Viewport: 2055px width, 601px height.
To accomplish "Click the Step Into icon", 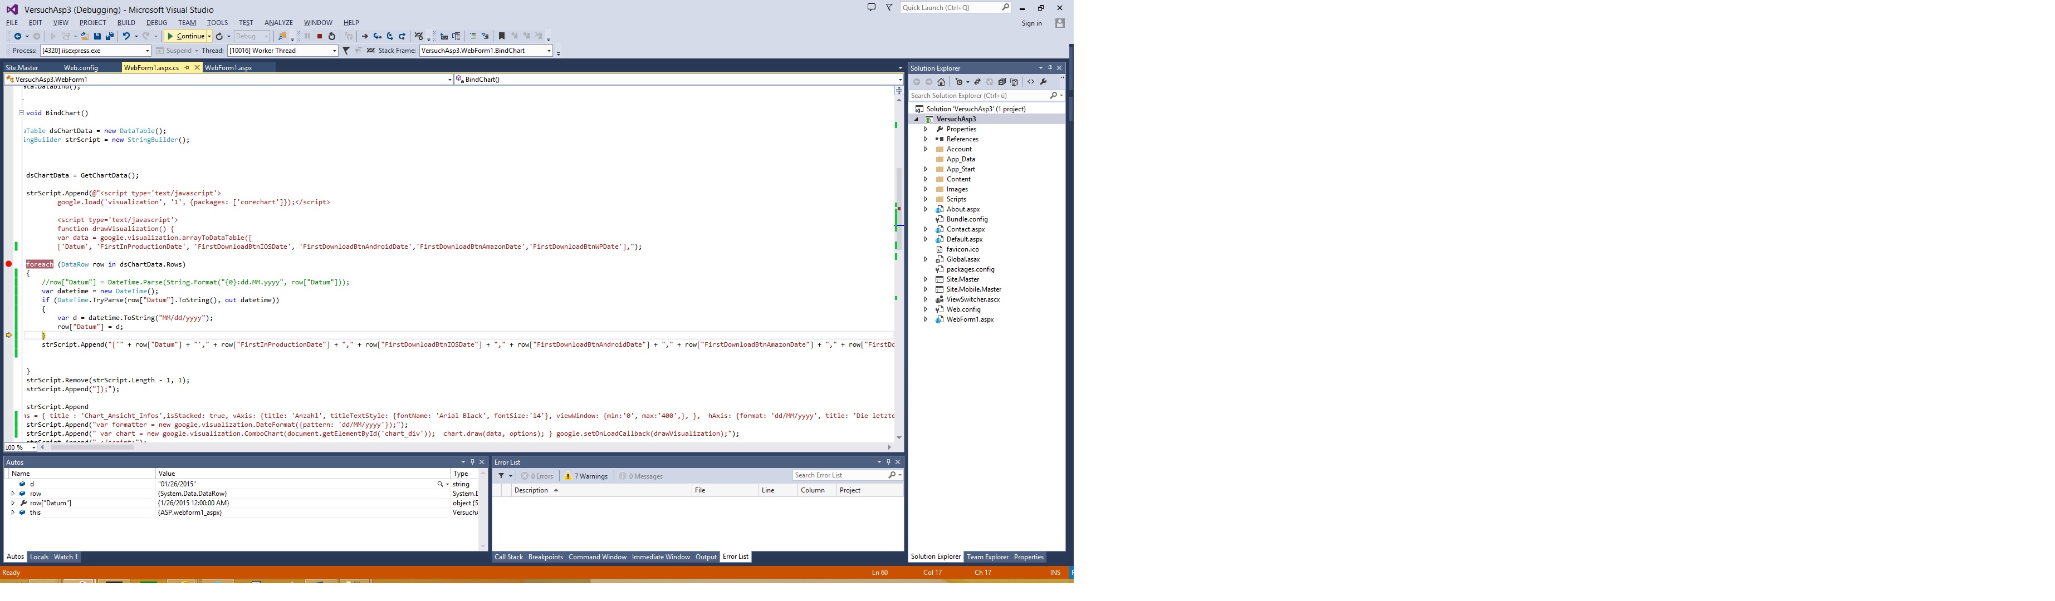I will (378, 37).
